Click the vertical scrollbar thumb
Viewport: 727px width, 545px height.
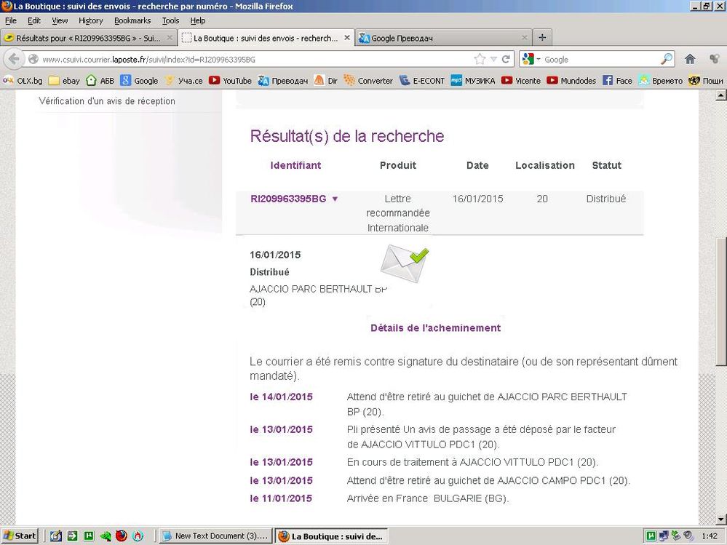721,301
